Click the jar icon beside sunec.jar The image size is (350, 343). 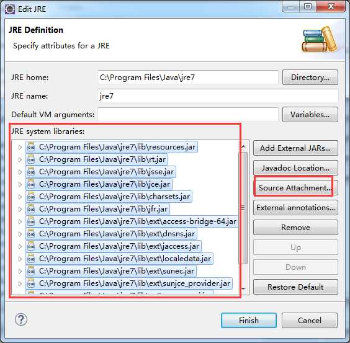31,271
